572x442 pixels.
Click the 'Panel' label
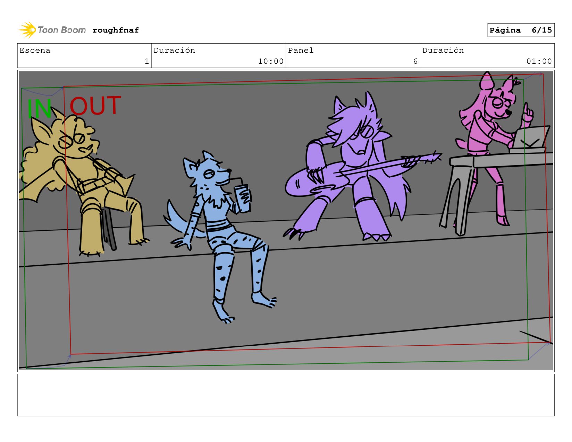301,51
